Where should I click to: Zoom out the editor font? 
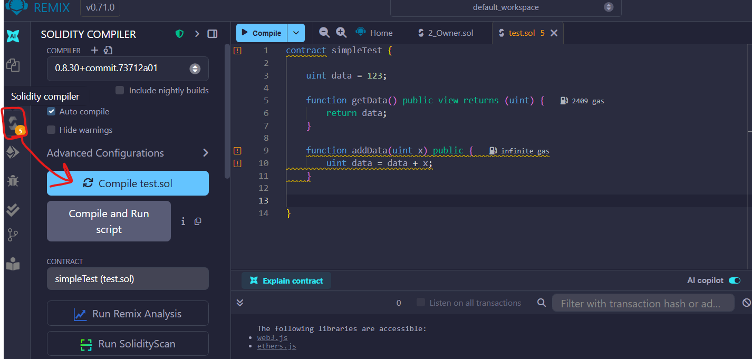tap(325, 33)
